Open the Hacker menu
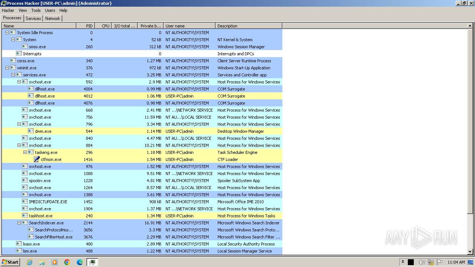The width and height of the screenshot is (475, 267). (x=8, y=10)
